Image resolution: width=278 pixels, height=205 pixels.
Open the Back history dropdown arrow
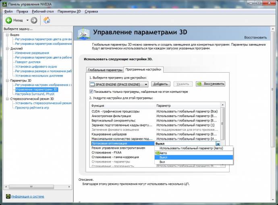pyautogui.click(x=27, y=20)
